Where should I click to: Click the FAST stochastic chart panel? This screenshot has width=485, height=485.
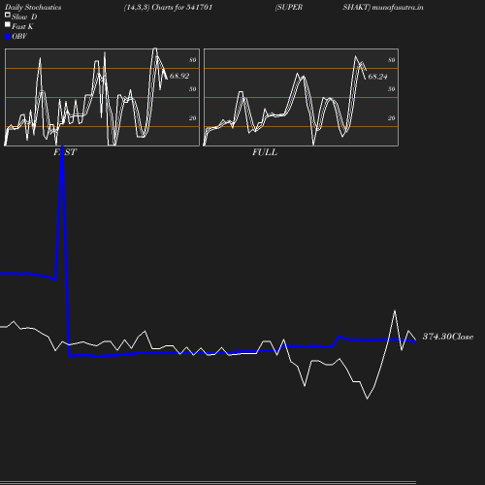click(102, 97)
